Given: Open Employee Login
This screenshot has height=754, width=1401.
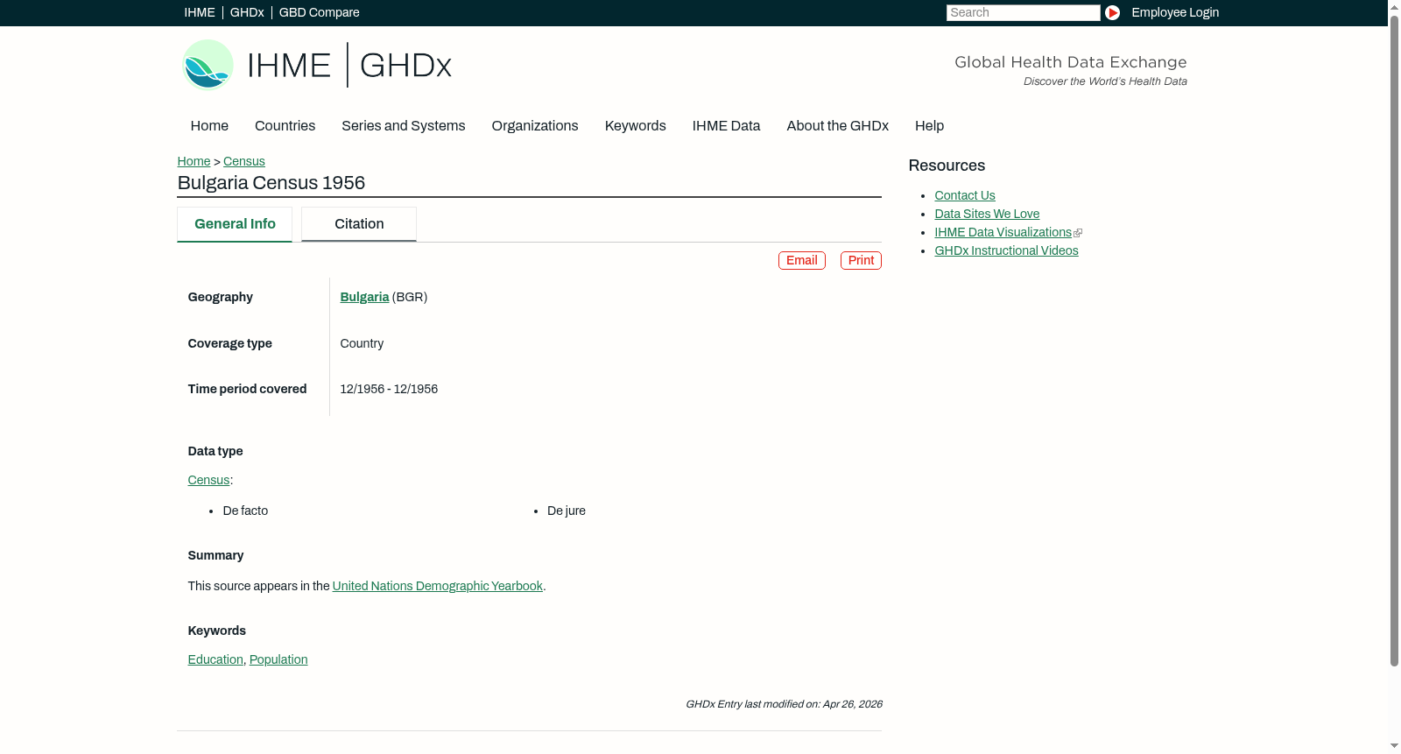Looking at the screenshot, I should tap(1175, 12).
